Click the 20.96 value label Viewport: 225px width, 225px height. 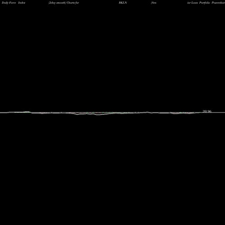(207, 111)
